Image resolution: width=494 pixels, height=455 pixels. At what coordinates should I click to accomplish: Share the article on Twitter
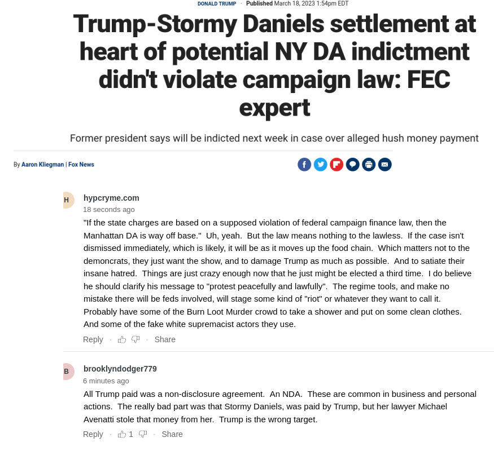coord(321,165)
